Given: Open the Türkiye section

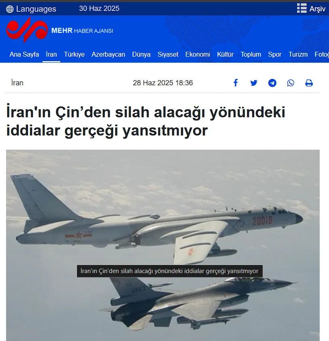Looking at the screenshot, I should point(74,54).
